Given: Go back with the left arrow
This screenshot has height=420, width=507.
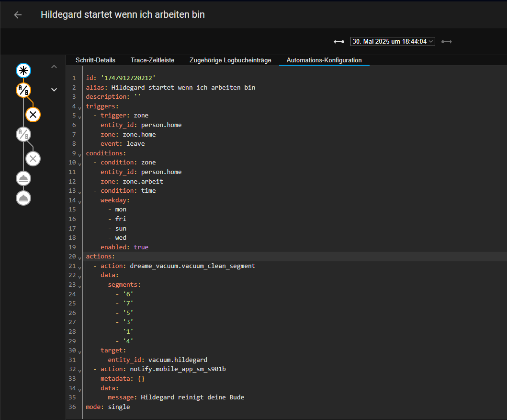Looking at the screenshot, I should coord(18,14).
